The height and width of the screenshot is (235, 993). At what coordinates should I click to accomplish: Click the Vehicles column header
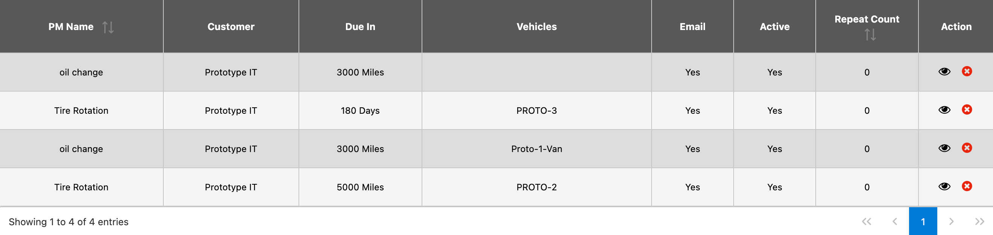coord(537,27)
